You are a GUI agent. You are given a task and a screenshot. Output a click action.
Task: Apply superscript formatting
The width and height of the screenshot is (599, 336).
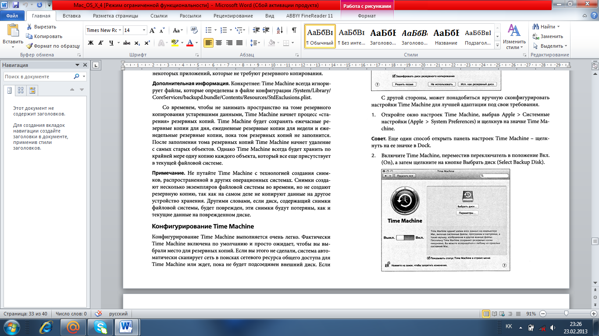point(147,43)
